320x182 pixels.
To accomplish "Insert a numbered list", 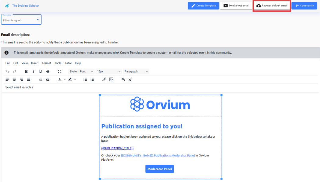I will (x=92, y=79).
